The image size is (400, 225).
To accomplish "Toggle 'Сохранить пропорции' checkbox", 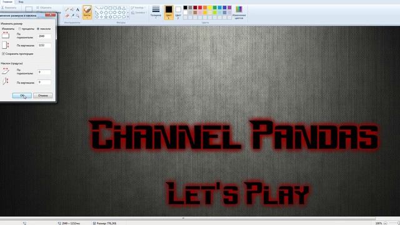I will point(3,54).
